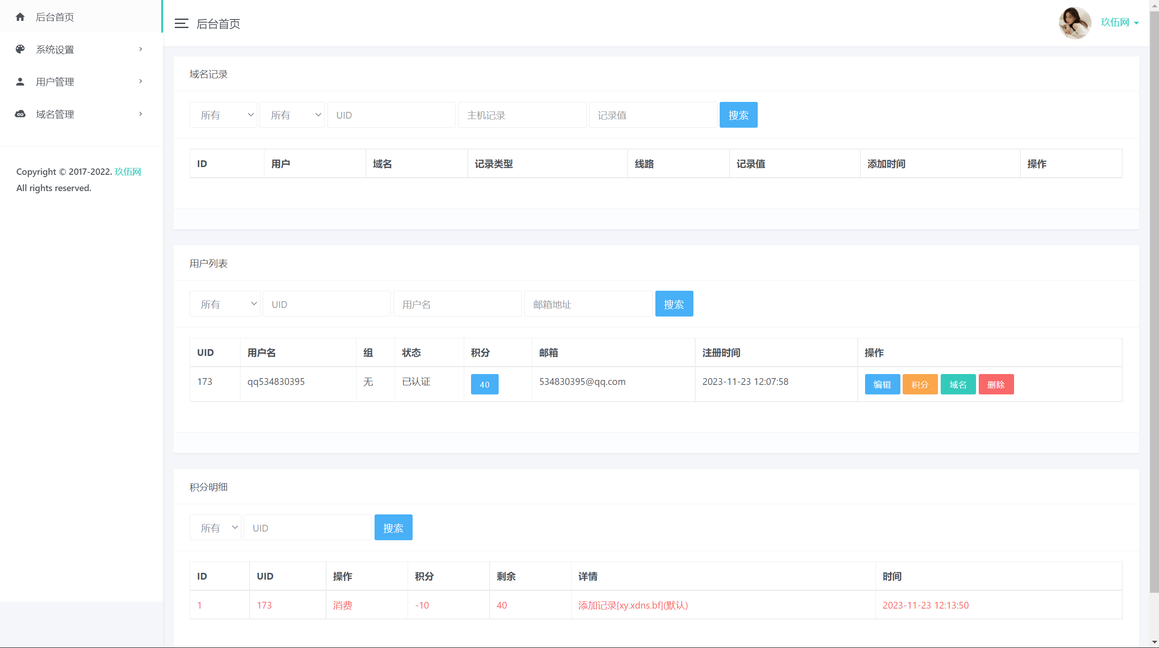Click the 用户管理 sidebar icon
The height and width of the screenshot is (648, 1159).
tap(20, 81)
